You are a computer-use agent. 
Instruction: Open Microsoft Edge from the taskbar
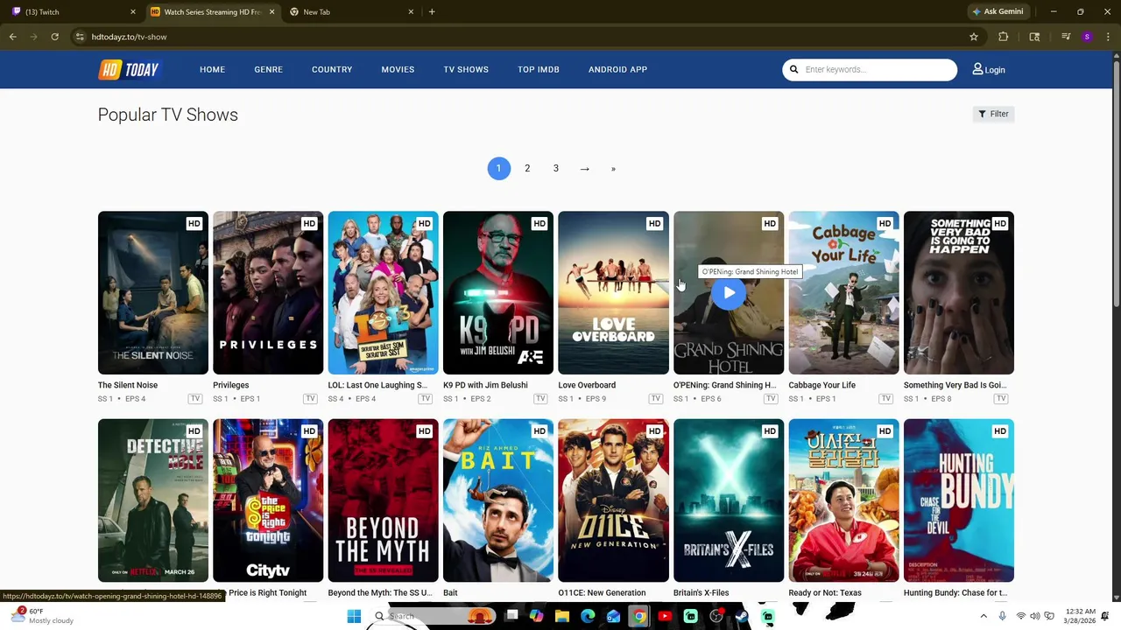(588, 616)
